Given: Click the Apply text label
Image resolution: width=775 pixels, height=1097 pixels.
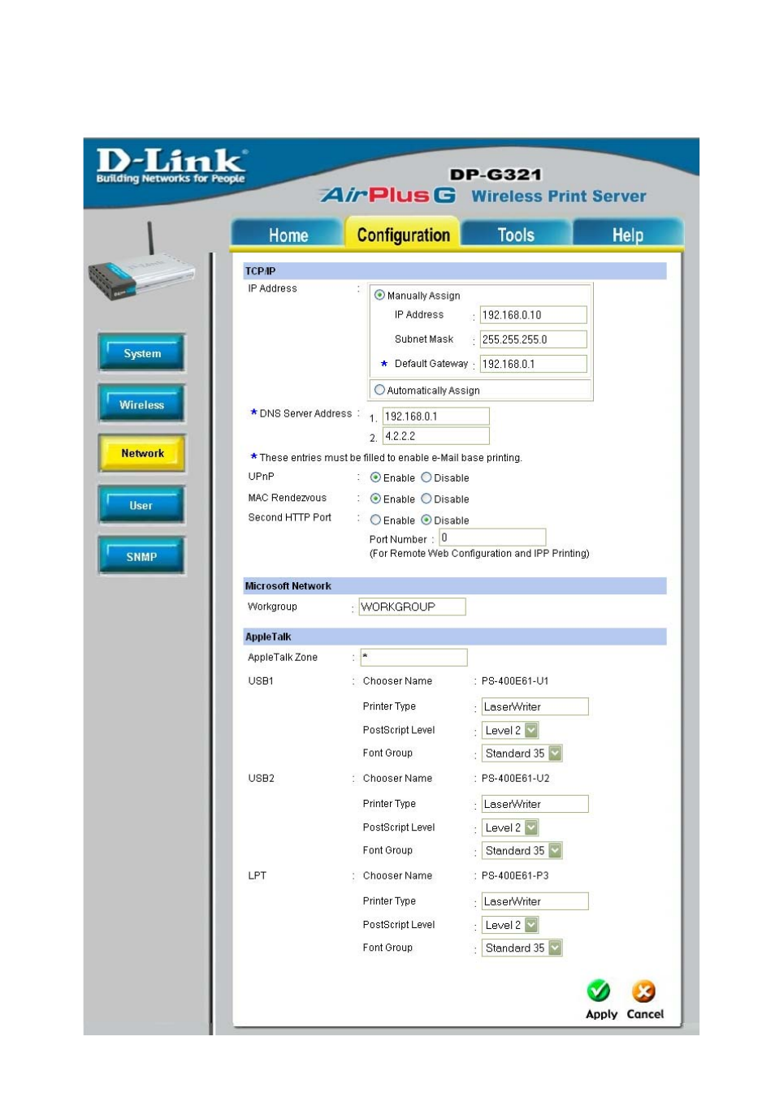Looking at the screenshot, I should [601, 1014].
